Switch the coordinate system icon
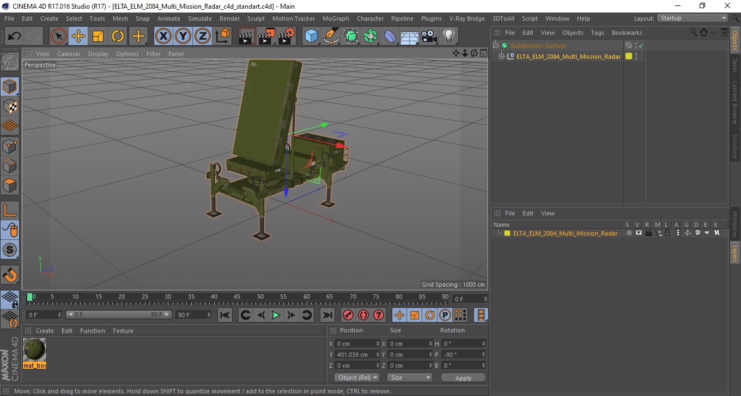Screen dimensions: 741x396 point(223,36)
